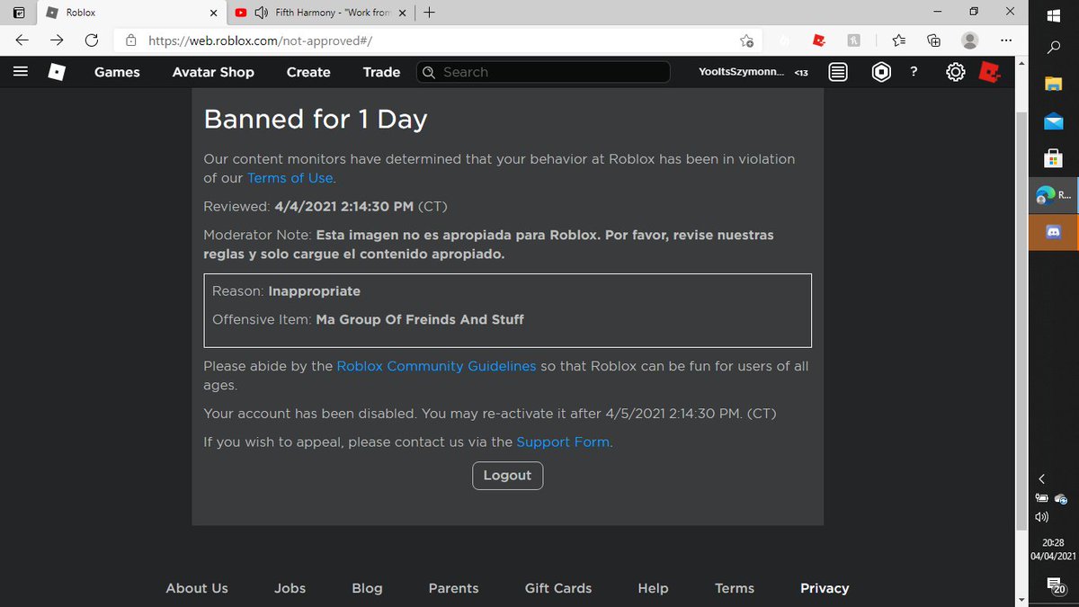This screenshot has width=1079, height=607.
Task: Switch to the Roblox browser tab
Action: pyautogui.click(x=132, y=13)
